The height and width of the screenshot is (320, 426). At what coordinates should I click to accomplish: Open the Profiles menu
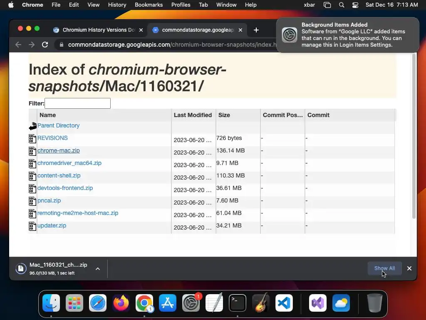[181, 5]
